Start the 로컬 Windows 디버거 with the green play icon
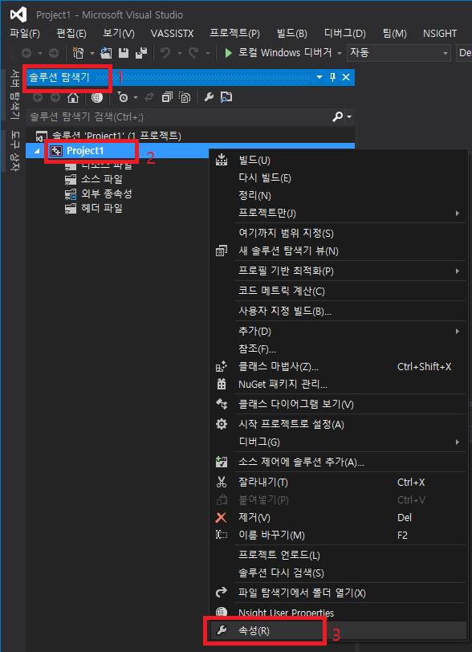The width and height of the screenshot is (472, 652). pos(228,53)
